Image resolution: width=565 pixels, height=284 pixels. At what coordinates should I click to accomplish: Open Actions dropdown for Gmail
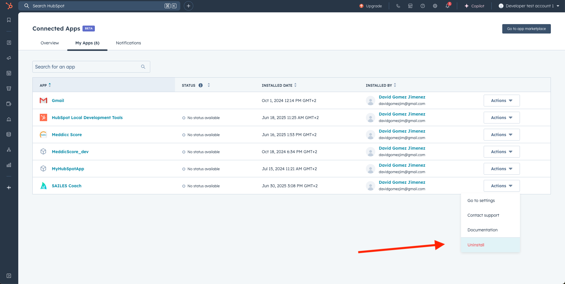coord(502,101)
